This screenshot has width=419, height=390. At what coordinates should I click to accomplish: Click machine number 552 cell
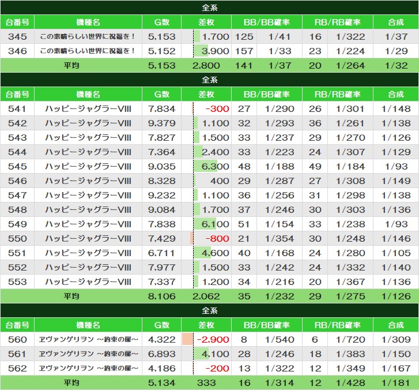pyautogui.click(x=17, y=268)
